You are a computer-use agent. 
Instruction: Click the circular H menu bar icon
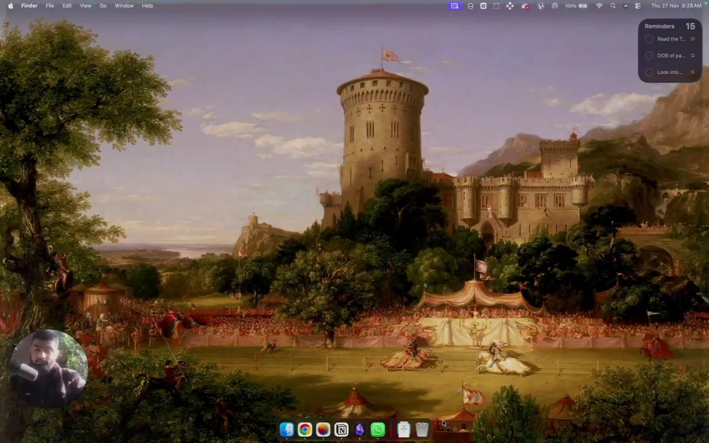point(540,6)
